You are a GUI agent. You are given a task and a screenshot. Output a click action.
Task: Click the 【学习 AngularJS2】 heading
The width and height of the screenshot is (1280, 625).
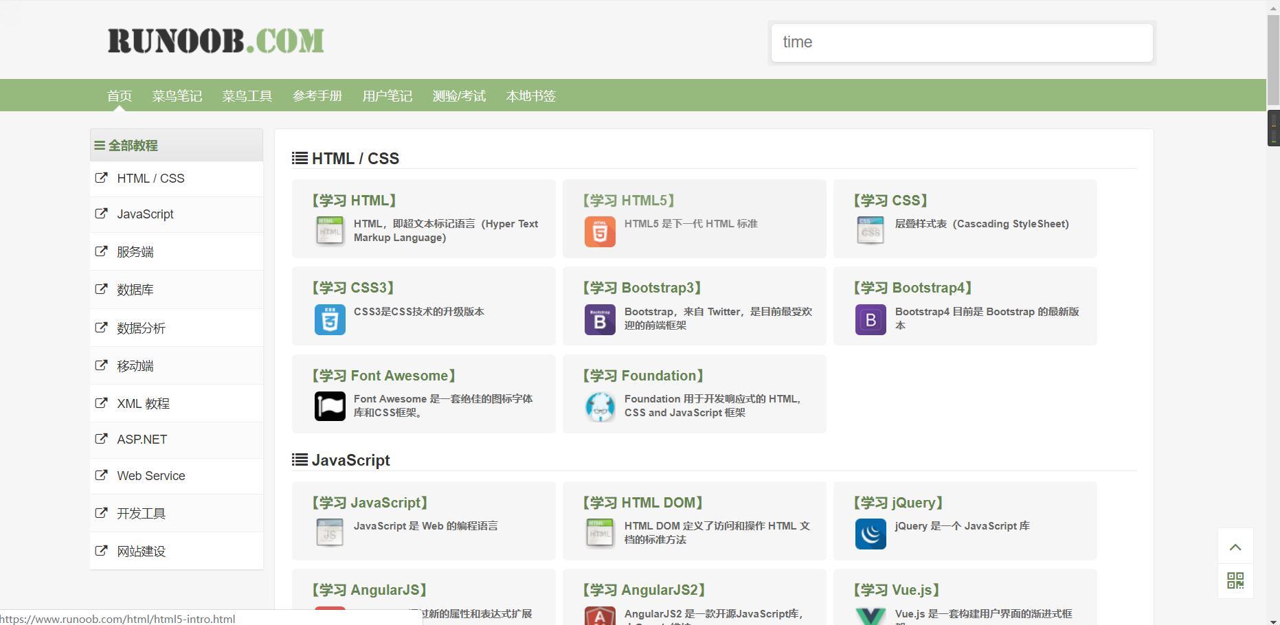[644, 590]
